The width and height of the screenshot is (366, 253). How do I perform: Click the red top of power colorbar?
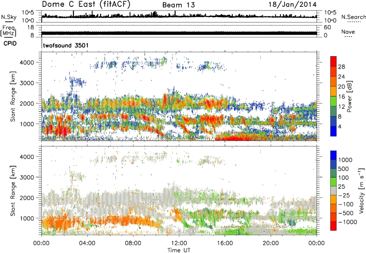(334, 61)
